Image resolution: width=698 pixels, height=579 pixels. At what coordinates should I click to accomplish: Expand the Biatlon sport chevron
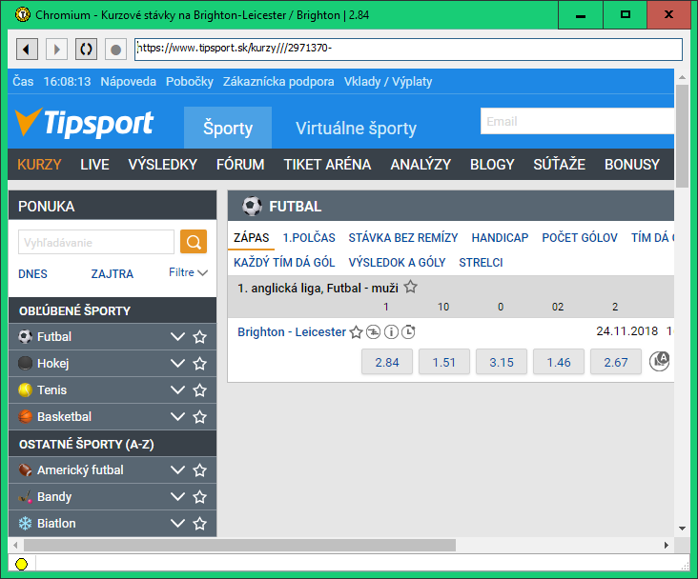tap(177, 524)
